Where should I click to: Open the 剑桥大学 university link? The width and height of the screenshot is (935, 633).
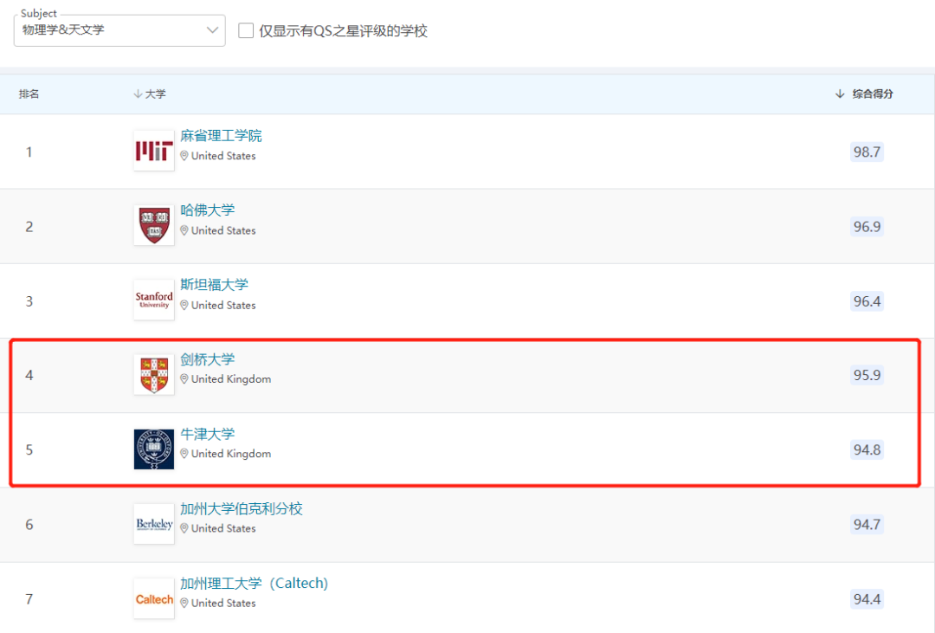[208, 359]
